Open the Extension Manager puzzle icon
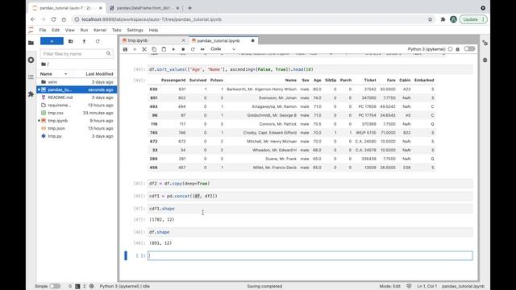Viewport: 516px width, 290px height. [x=31, y=94]
